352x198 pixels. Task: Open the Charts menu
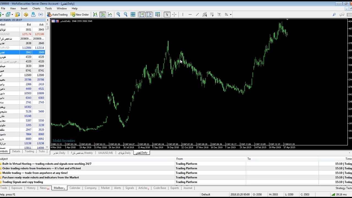(36, 9)
